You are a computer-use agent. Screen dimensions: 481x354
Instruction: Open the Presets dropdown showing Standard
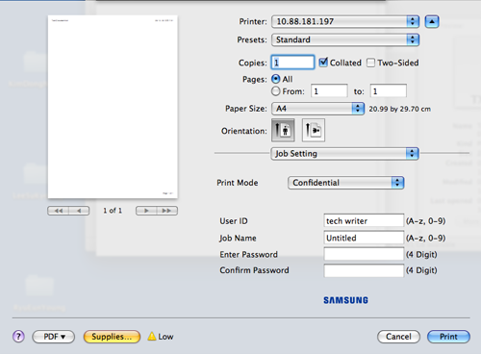[x=345, y=39]
